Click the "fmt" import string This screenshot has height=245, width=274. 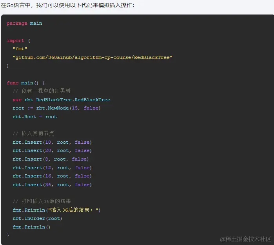[20, 49]
